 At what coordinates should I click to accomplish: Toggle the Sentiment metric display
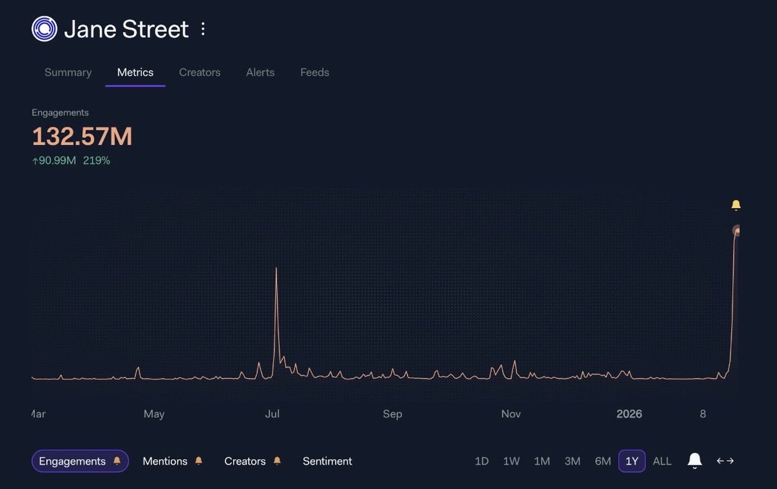point(327,461)
